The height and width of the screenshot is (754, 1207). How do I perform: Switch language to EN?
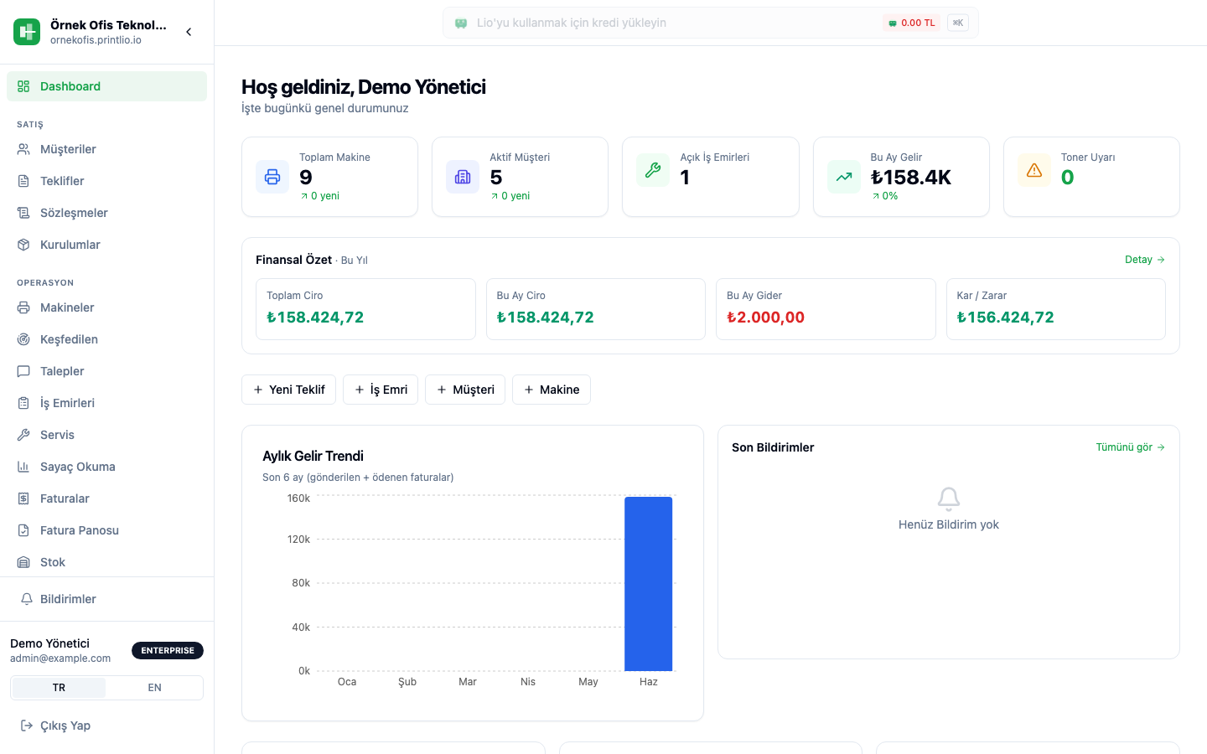tap(154, 688)
